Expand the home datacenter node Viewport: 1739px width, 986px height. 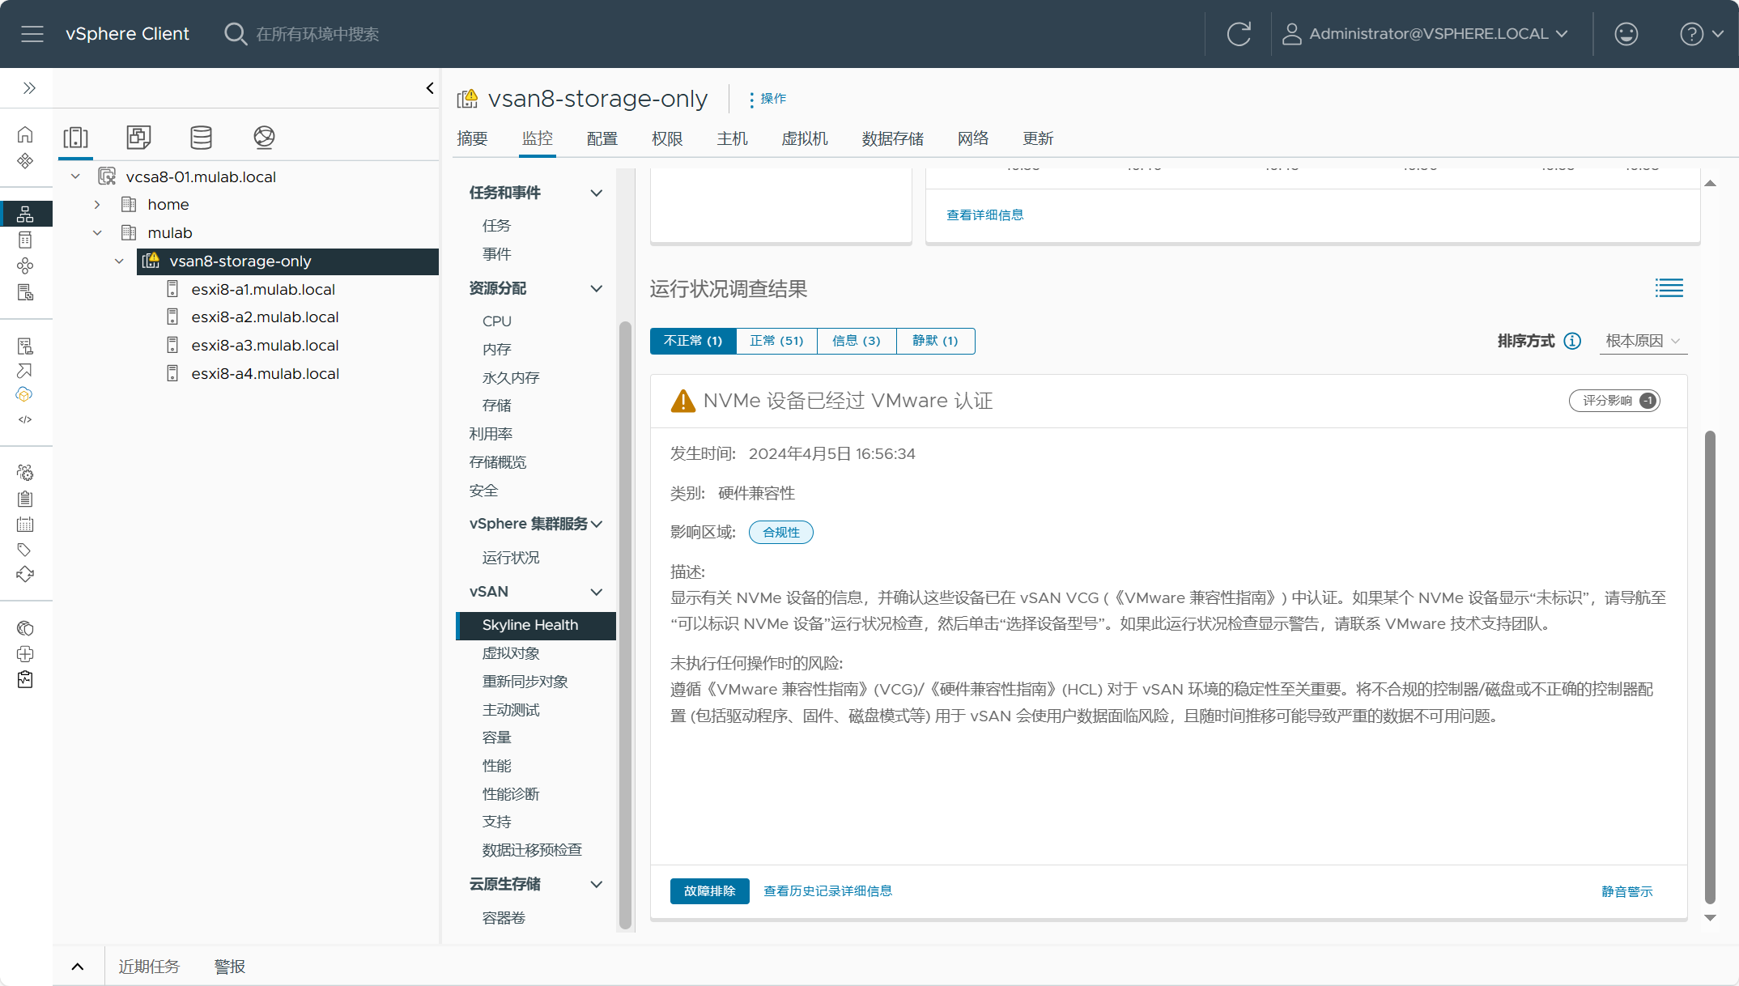97,205
